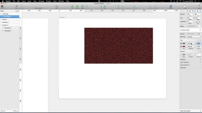Open the pattern fill blending dropdown
Viewport: 202px width, 113px height.
(x=191, y=44)
